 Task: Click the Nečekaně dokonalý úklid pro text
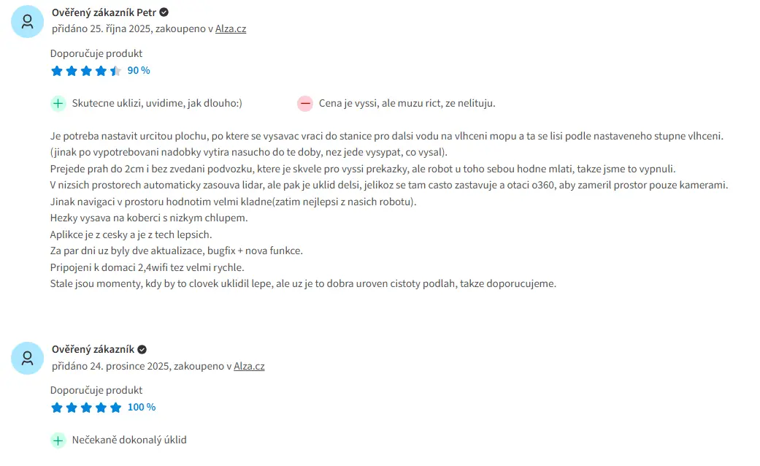[x=129, y=440]
